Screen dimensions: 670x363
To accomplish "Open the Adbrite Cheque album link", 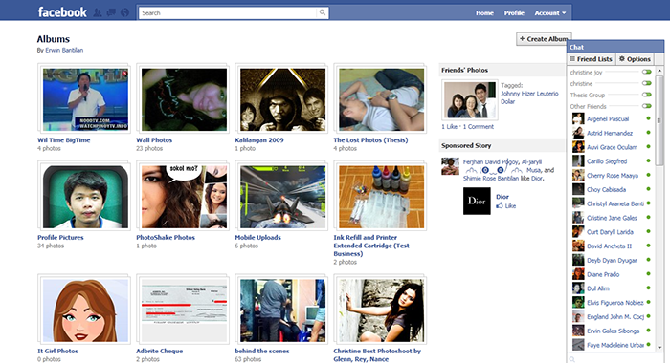I will tap(160, 351).
